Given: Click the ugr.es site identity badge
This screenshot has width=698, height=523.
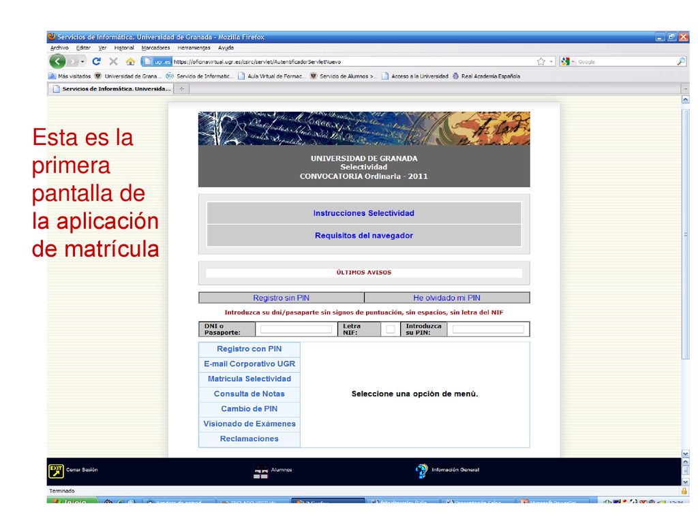Looking at the screenshot, I should 156,62.
